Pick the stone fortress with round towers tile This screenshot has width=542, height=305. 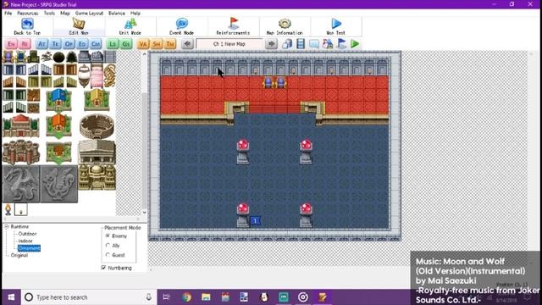[x=20, y=152]
